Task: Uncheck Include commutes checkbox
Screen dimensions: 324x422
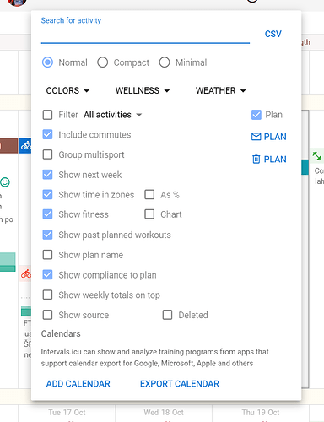Action: coord(47,134)
